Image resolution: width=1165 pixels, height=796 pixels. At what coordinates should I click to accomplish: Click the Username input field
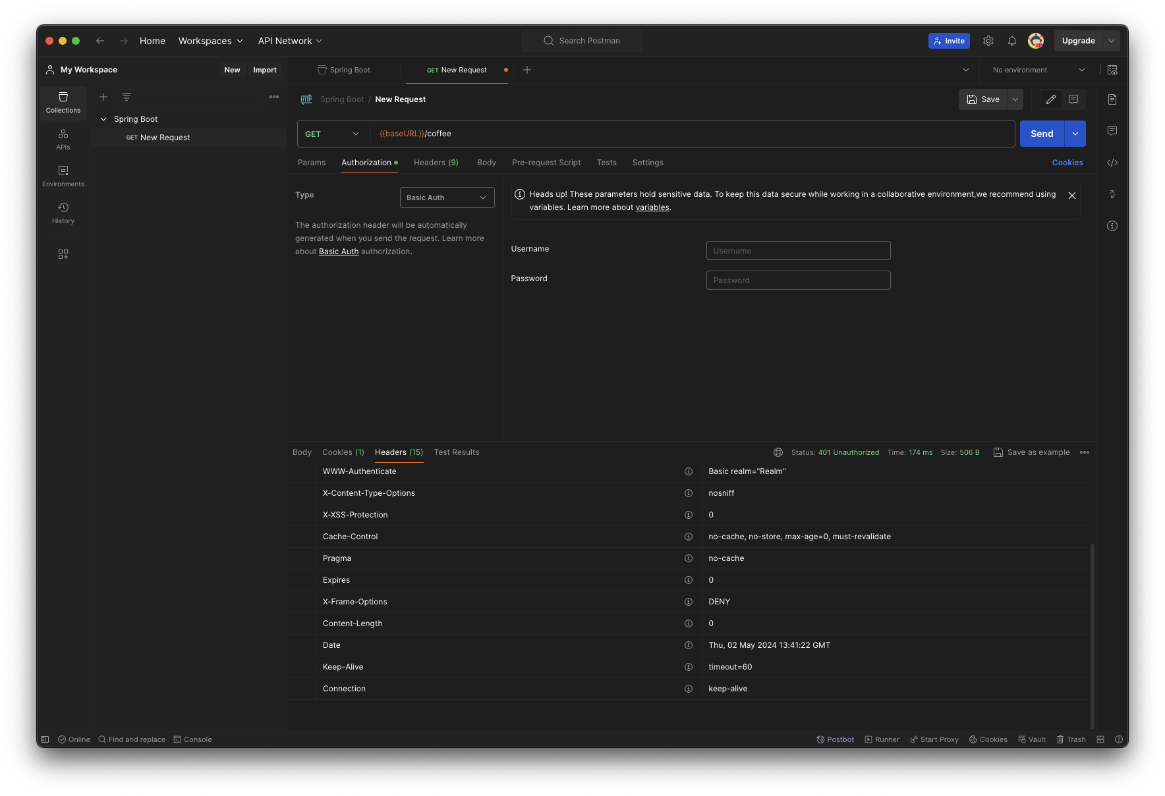[x=798, y=251]
